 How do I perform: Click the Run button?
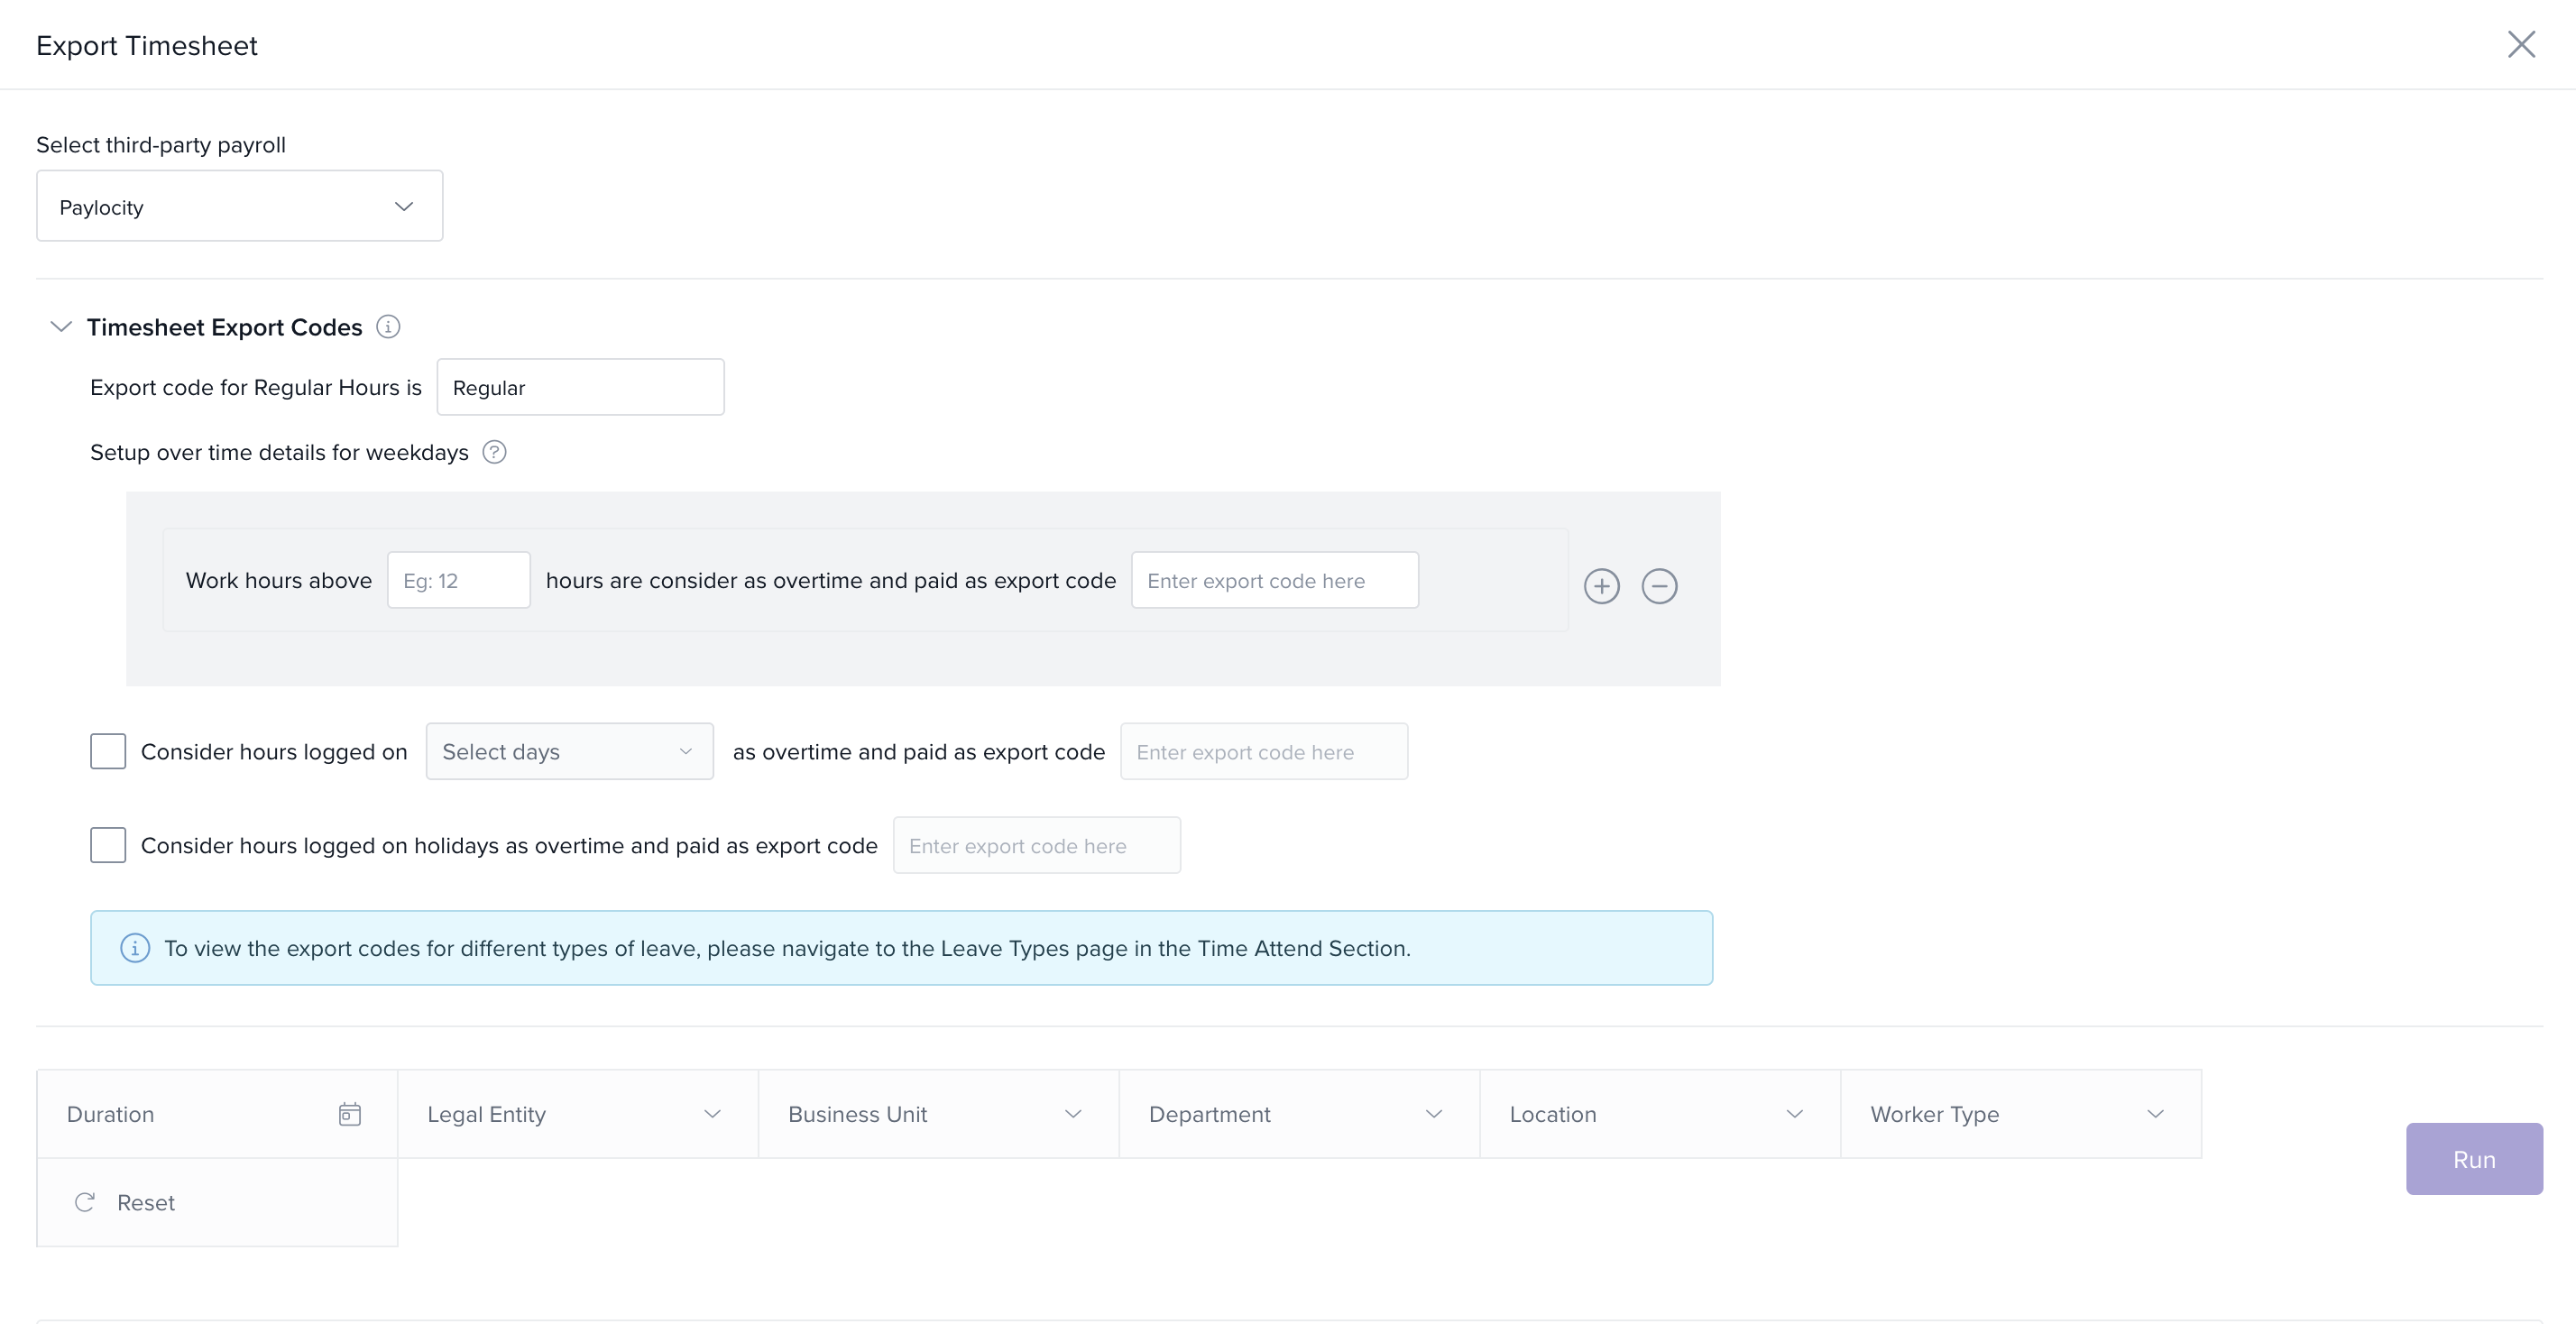(2473, 1159)
